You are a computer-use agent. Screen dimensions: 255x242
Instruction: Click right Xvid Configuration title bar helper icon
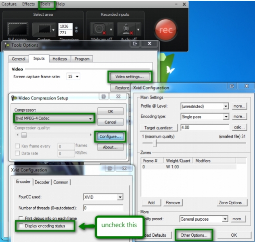coord(232,86)
